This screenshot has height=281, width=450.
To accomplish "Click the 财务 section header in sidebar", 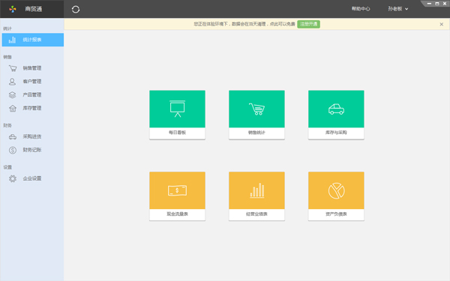I will click(x=7, y=125).
